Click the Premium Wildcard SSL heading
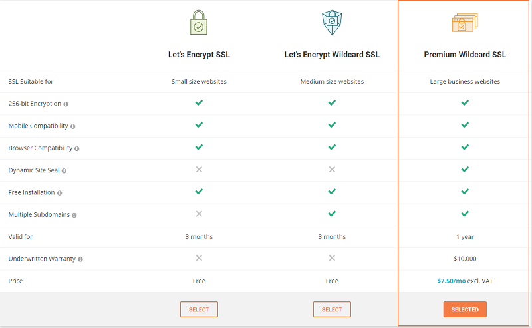The height and width of the screenshot is (328, 532). (465, 55)
